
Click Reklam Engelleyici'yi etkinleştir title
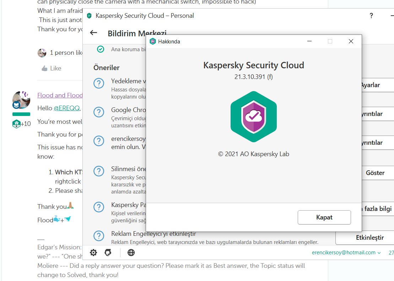pyautogui.click(x=153, y=234)
